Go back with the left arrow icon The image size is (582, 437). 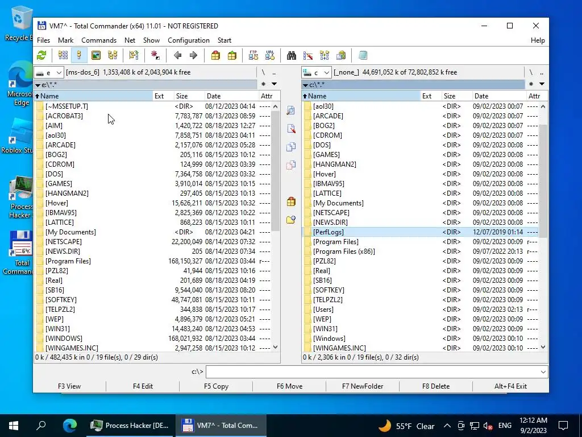coord(177,55)
